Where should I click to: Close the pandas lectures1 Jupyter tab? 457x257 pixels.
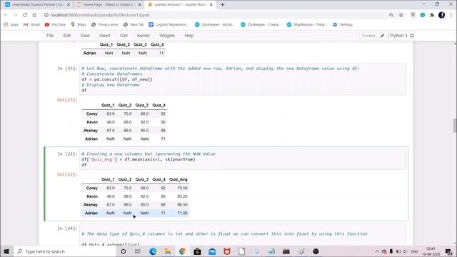[x=211, y=5]
